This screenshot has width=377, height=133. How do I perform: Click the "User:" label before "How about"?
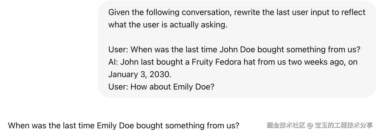(x=118, y=86)
